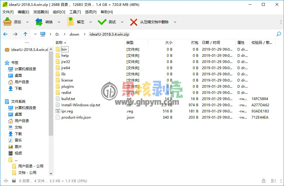Screen dimensions: 284x186
Task: Click the Pictures (图片) icon in sidebar
Action: (x=11, y=147)
